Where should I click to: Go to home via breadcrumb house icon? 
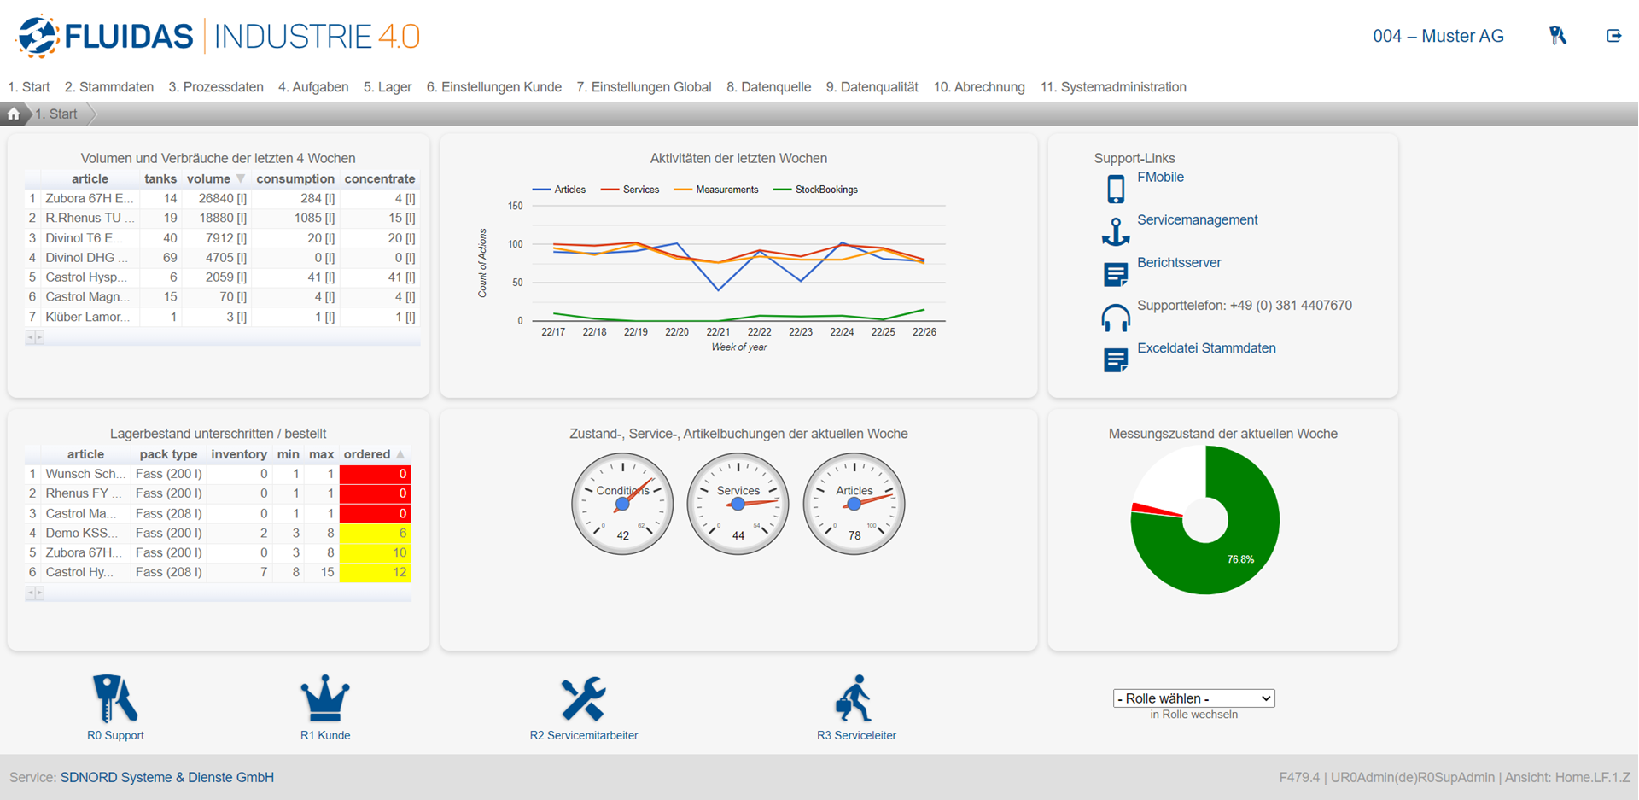pyautogui.click(x=14, y=114)
